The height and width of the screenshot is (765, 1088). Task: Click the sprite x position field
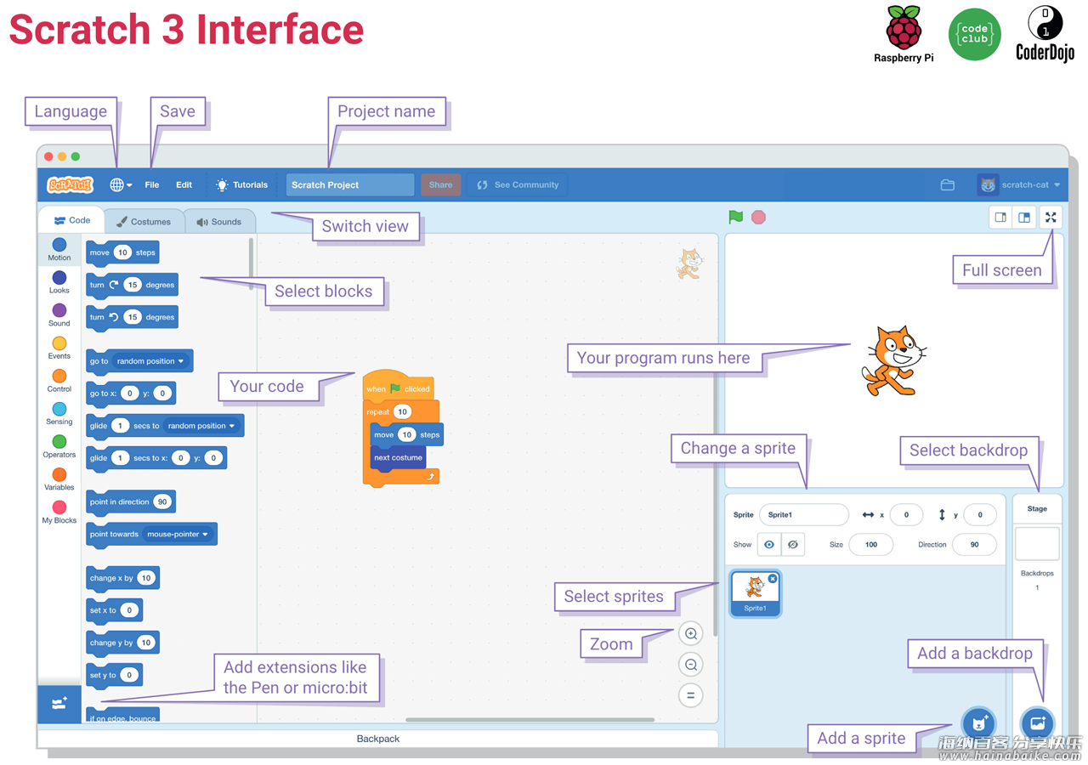click(x=906, y=515)
